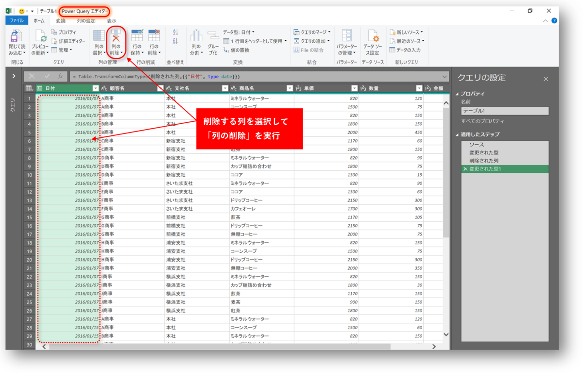This screenshot has height=381, width=583.
Task: Switch to the ホーム tab
Action: point(39,20)
